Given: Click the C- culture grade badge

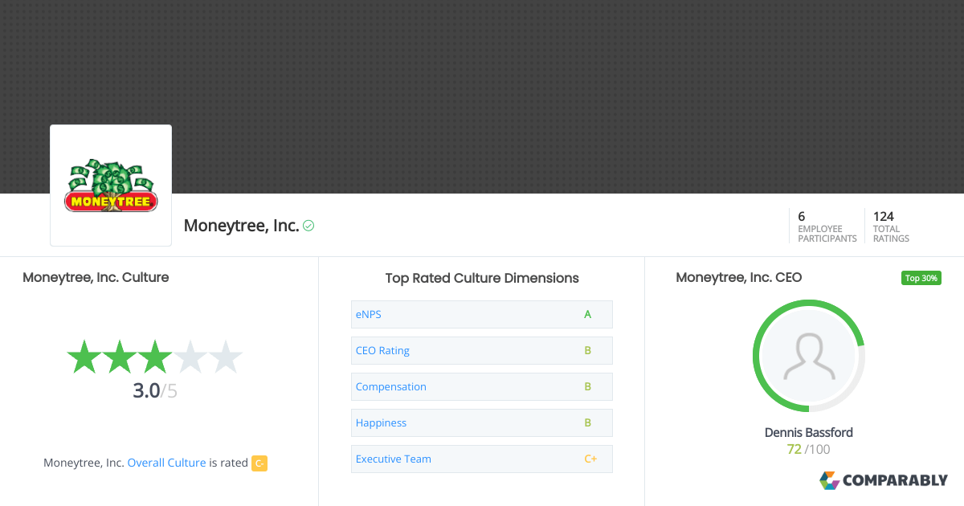Looking at the screenshot, I should (259, 463).
